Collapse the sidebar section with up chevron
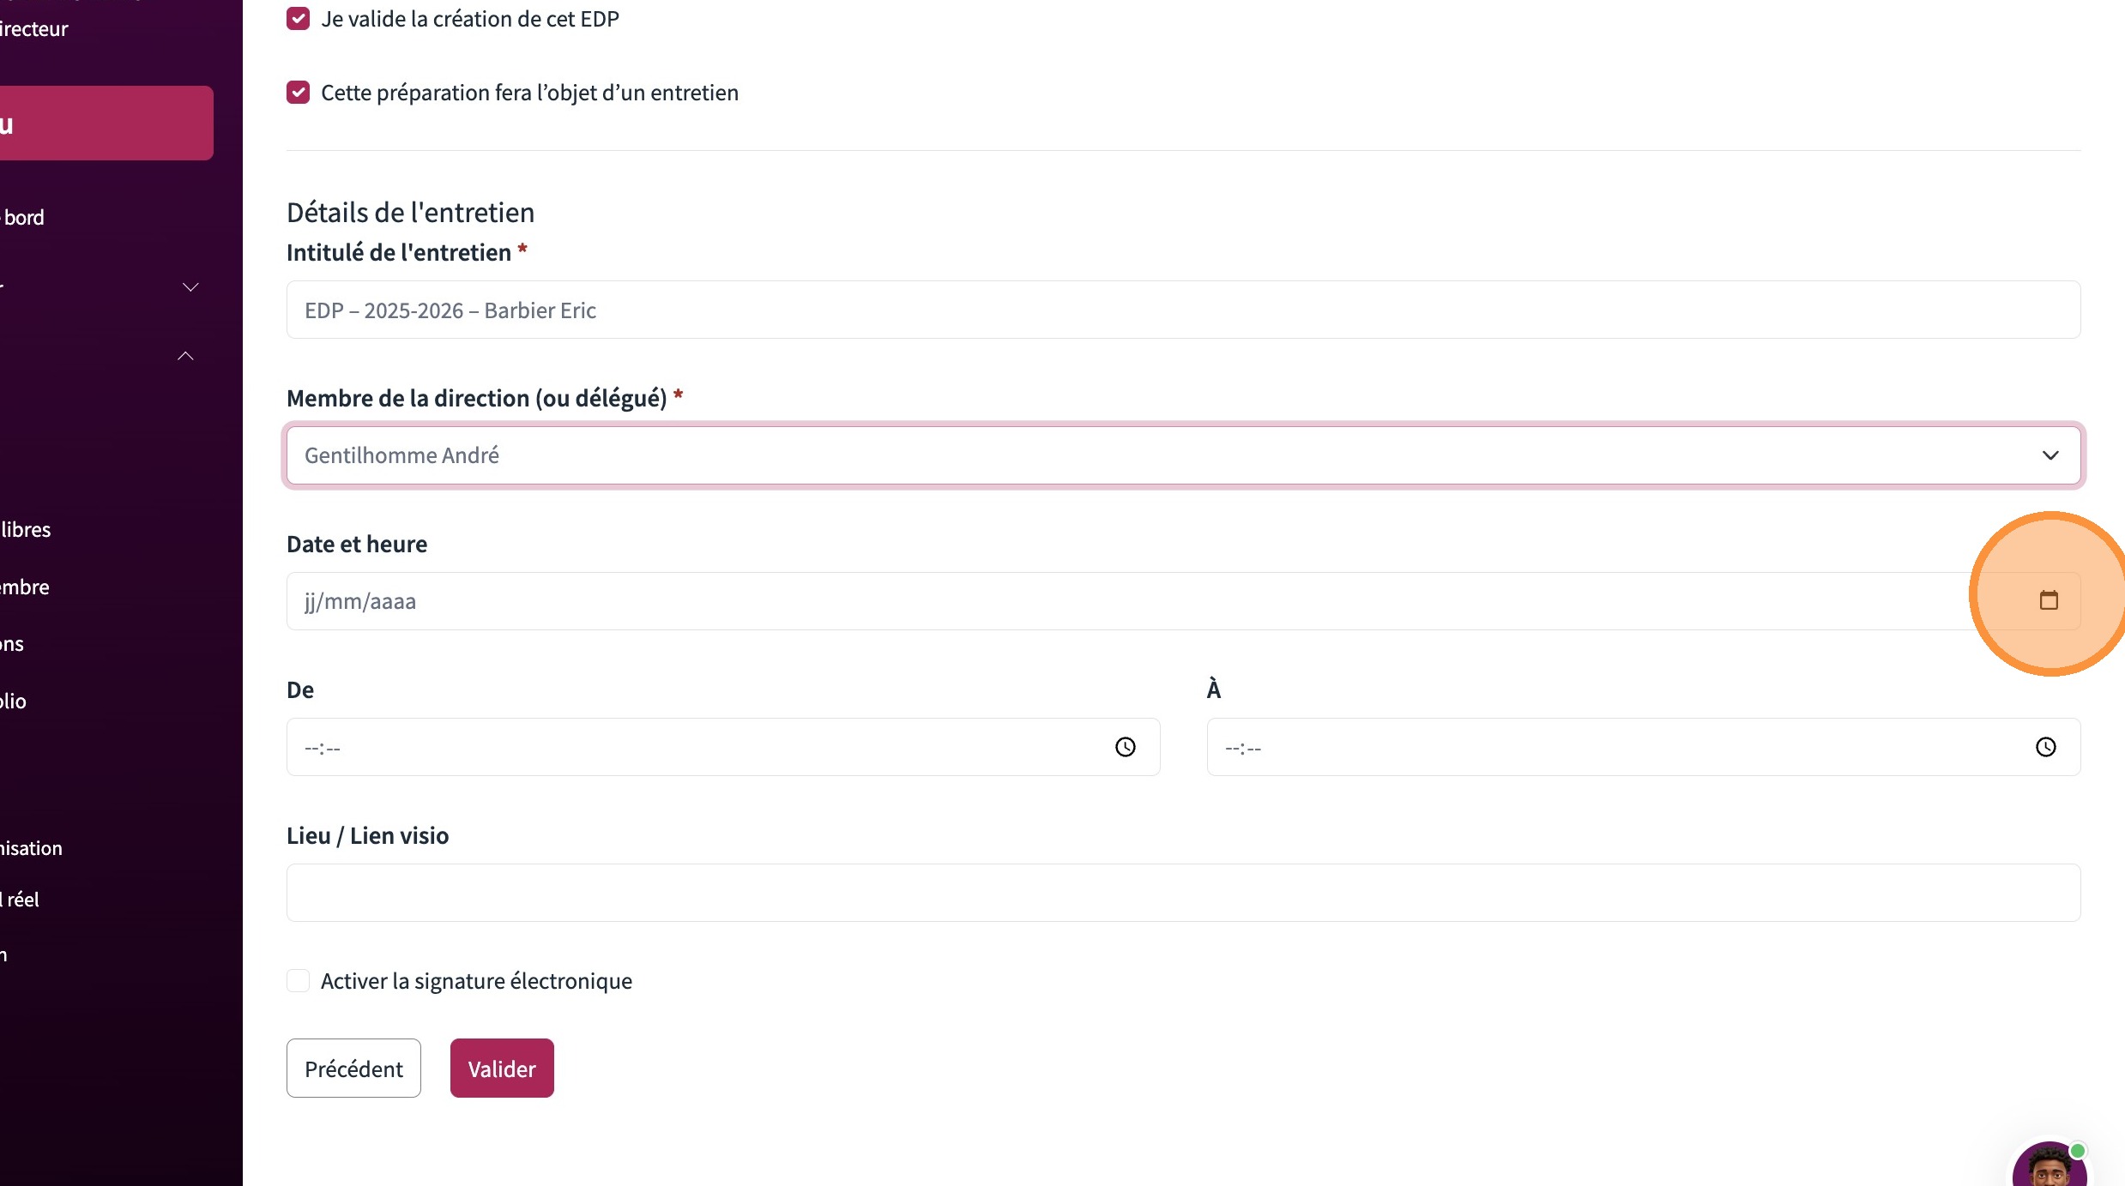Viewport: 2125px width, 1186px height. 185,356
